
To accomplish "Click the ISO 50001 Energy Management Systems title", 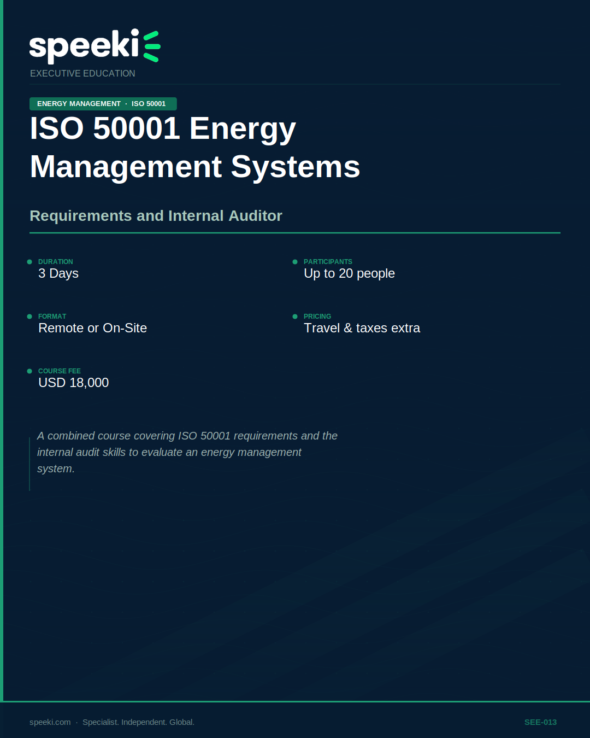I will click(x=194, y=149).
